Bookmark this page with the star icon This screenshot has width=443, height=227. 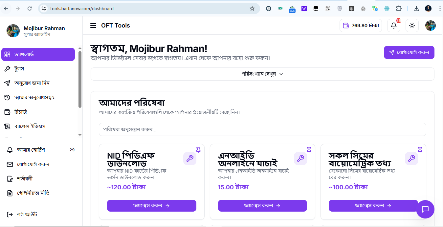click(x=252, y=9)
